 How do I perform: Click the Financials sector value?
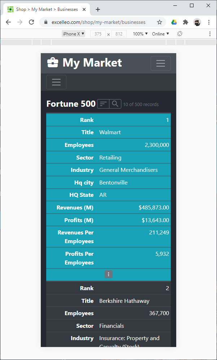coord(112,326)
